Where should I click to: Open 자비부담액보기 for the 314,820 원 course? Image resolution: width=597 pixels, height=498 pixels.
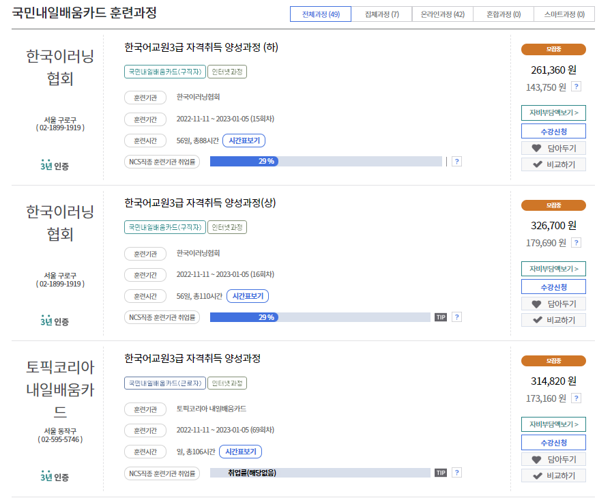coord(553,424)
